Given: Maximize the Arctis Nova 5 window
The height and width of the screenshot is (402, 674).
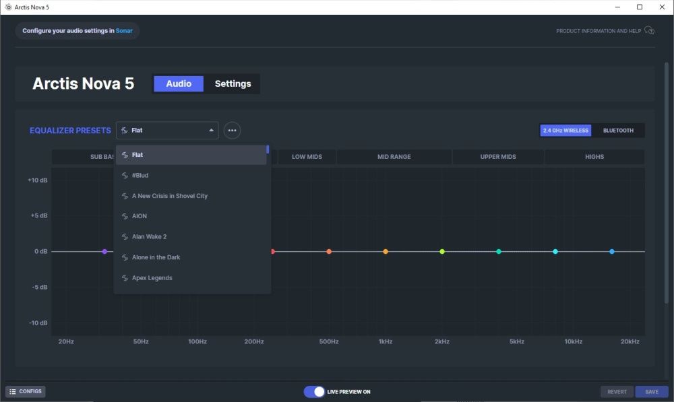Looking at the screenshot, I should pos(640,7).
